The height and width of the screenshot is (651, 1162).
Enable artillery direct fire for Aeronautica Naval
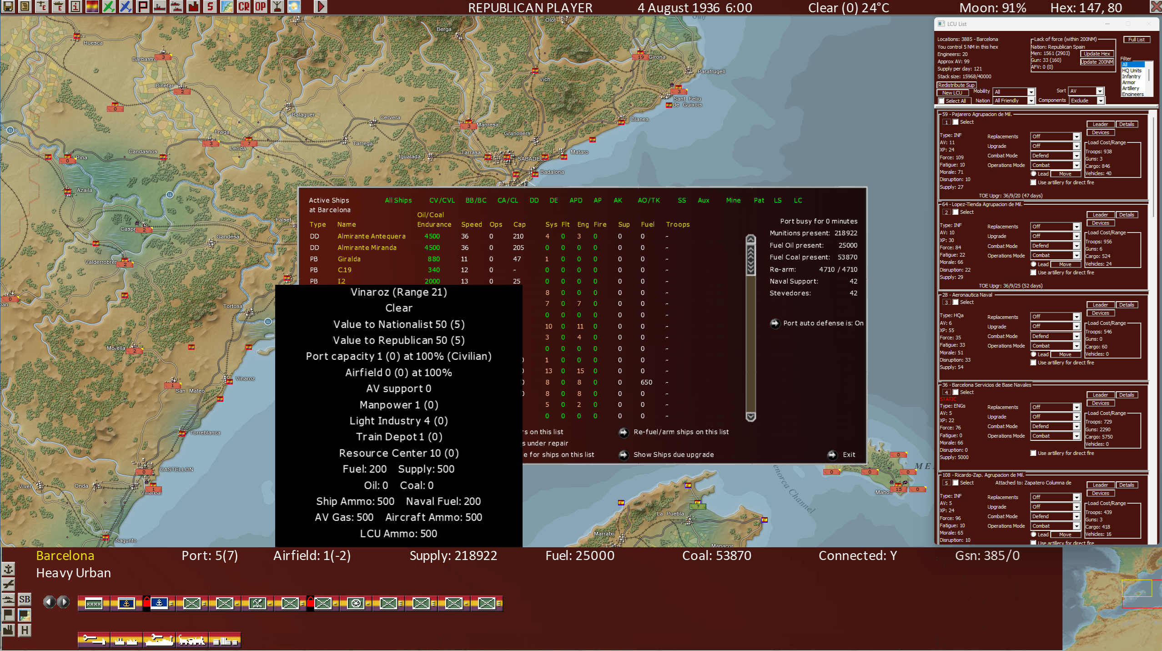(1034, 363)
